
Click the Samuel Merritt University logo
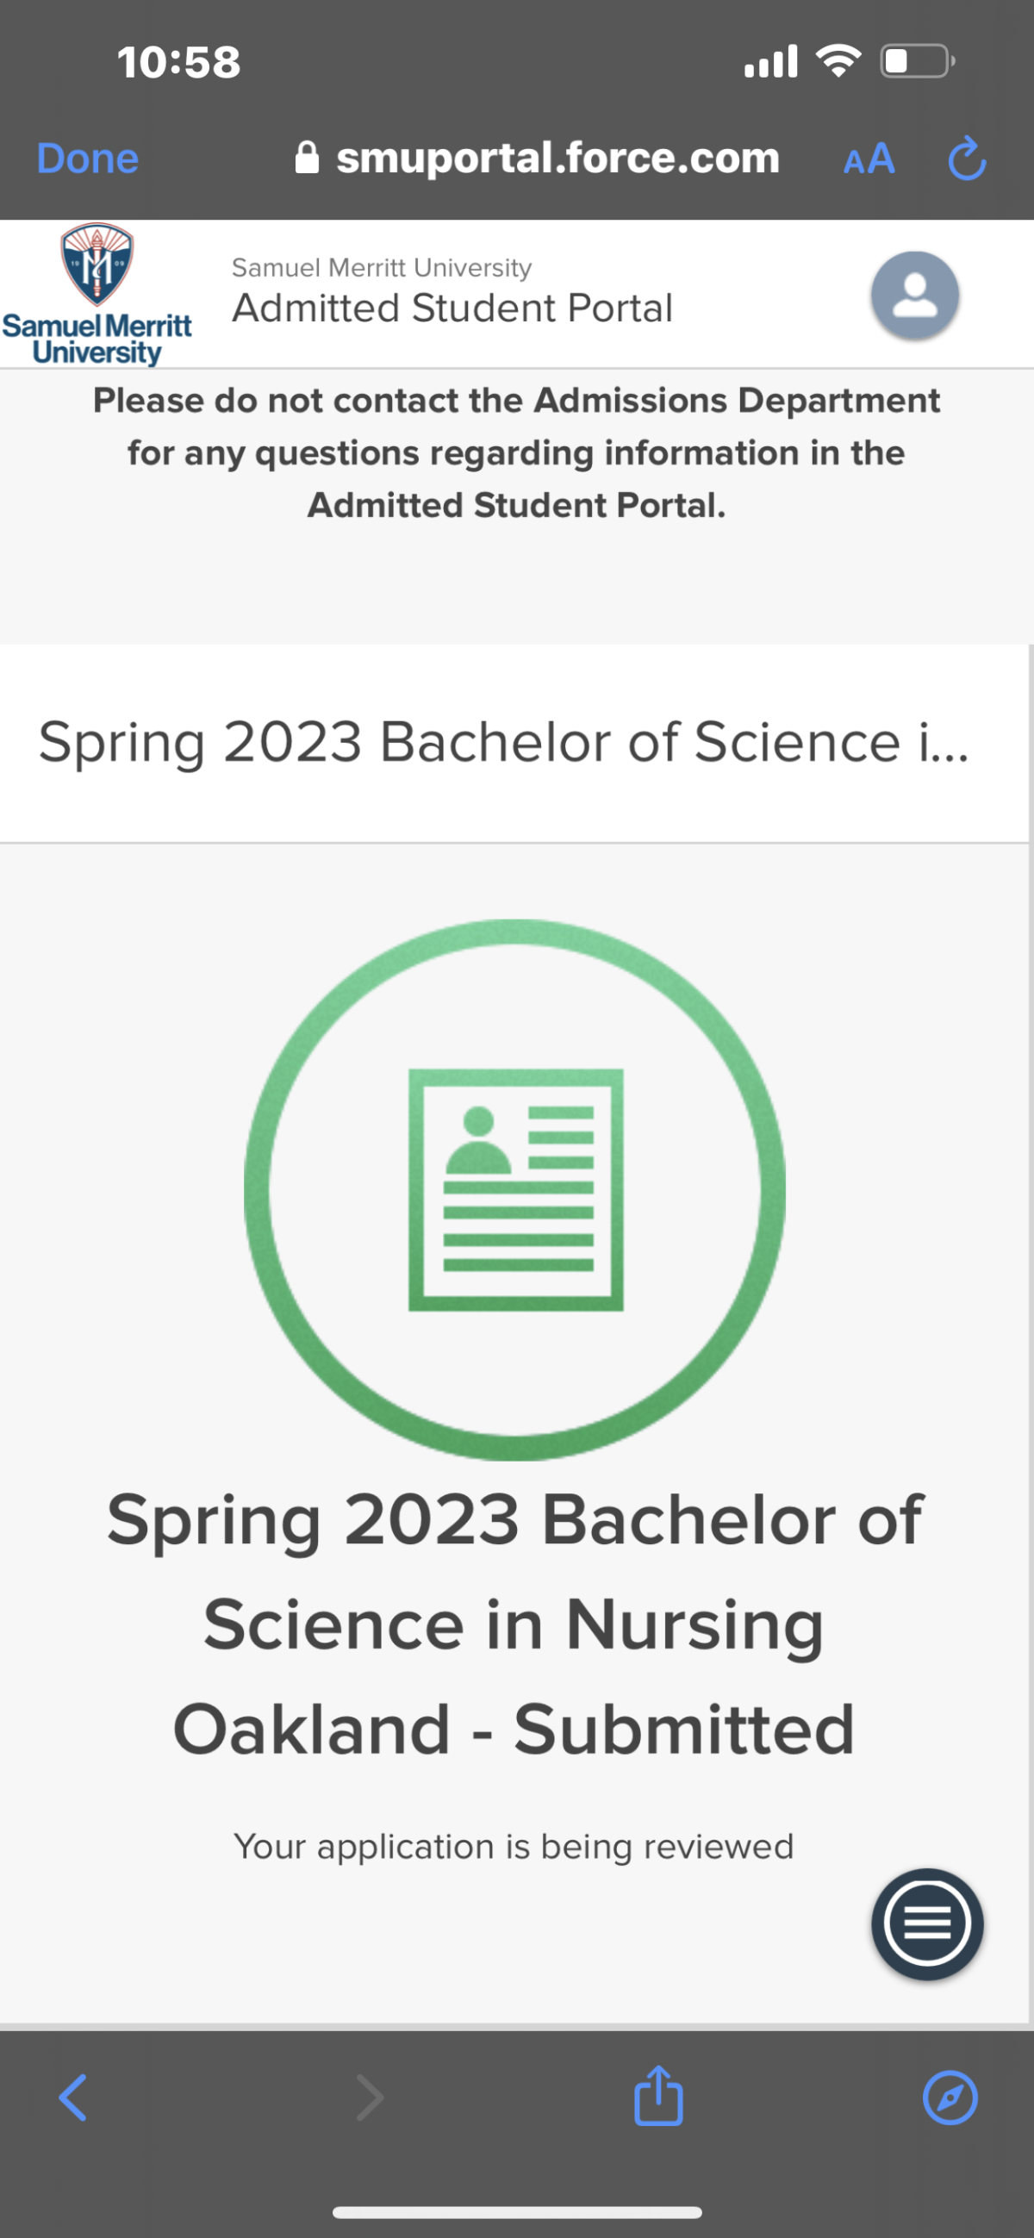click(97, 295)
